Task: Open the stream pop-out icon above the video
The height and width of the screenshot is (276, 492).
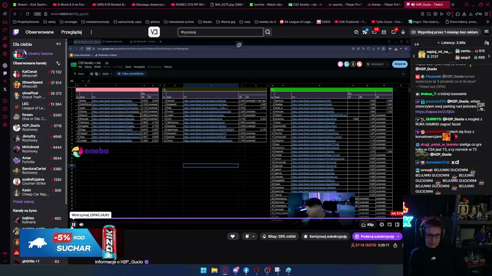Action: [x=239, y=45]
